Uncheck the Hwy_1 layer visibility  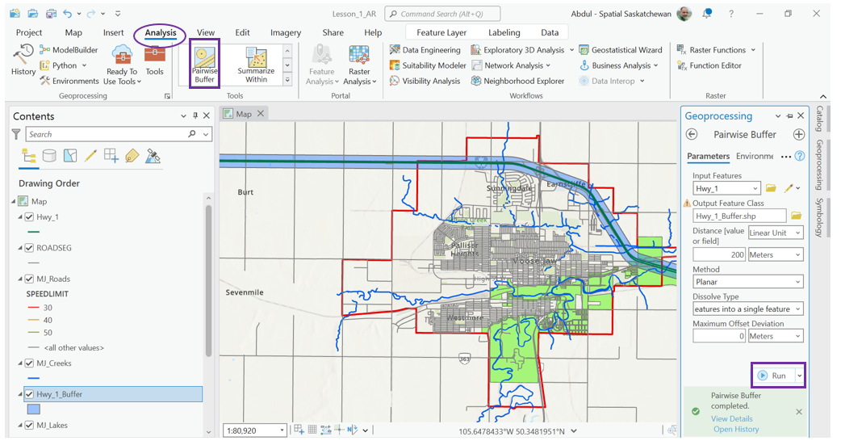[29, 217]
